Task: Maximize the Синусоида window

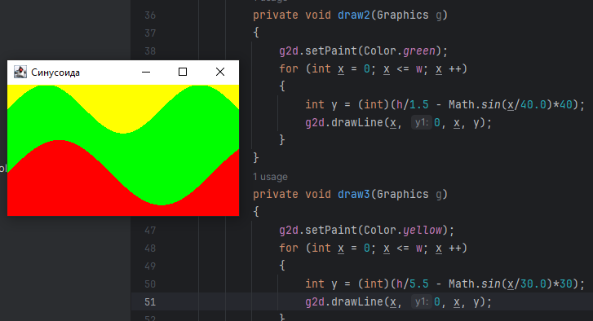Action: tap(183, 72)
